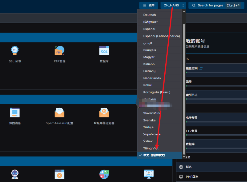Viewport: 247px width, 182px height.
Task: Click the refresh icon beside 磁盘空间
Action: [201, 68]
